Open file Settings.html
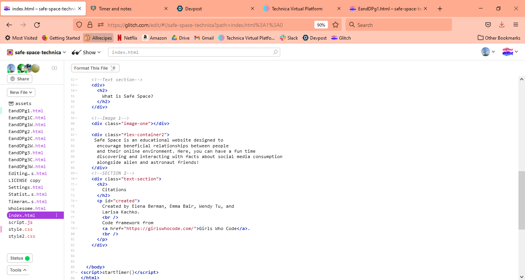525x280 pixels. [26, 187]
